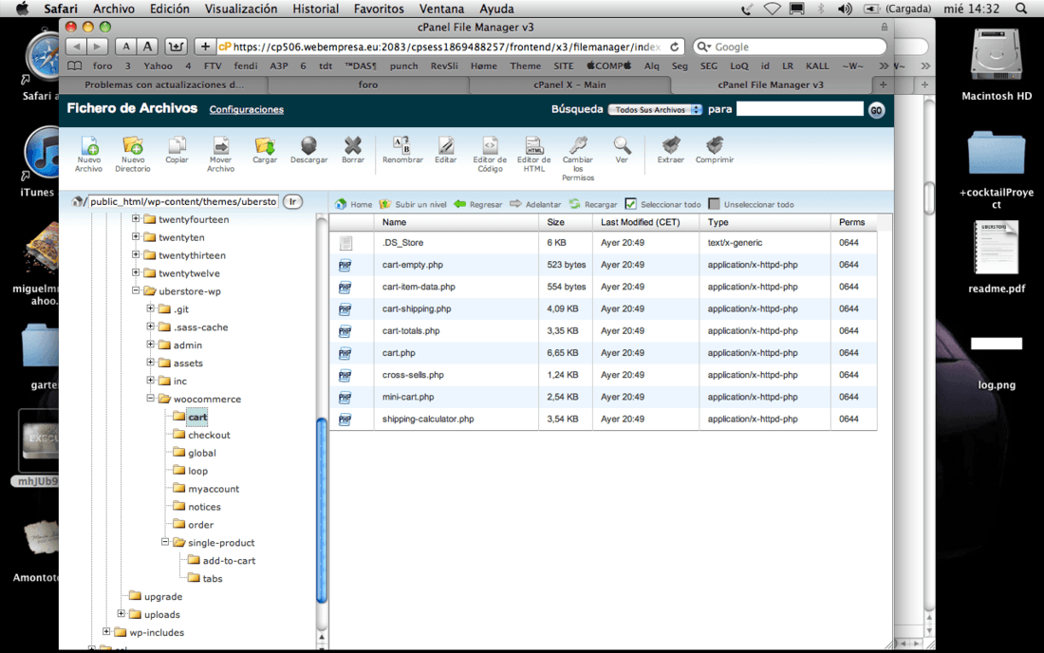Click the Ir path button

(x=292, y=202)
